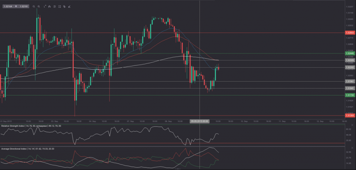Click the chart template checkmark icon

(x=59, y=7)
